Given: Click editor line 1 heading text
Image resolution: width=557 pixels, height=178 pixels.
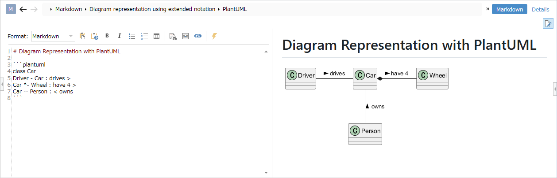Looking at the screenshot, I should (x=67, y=51).
